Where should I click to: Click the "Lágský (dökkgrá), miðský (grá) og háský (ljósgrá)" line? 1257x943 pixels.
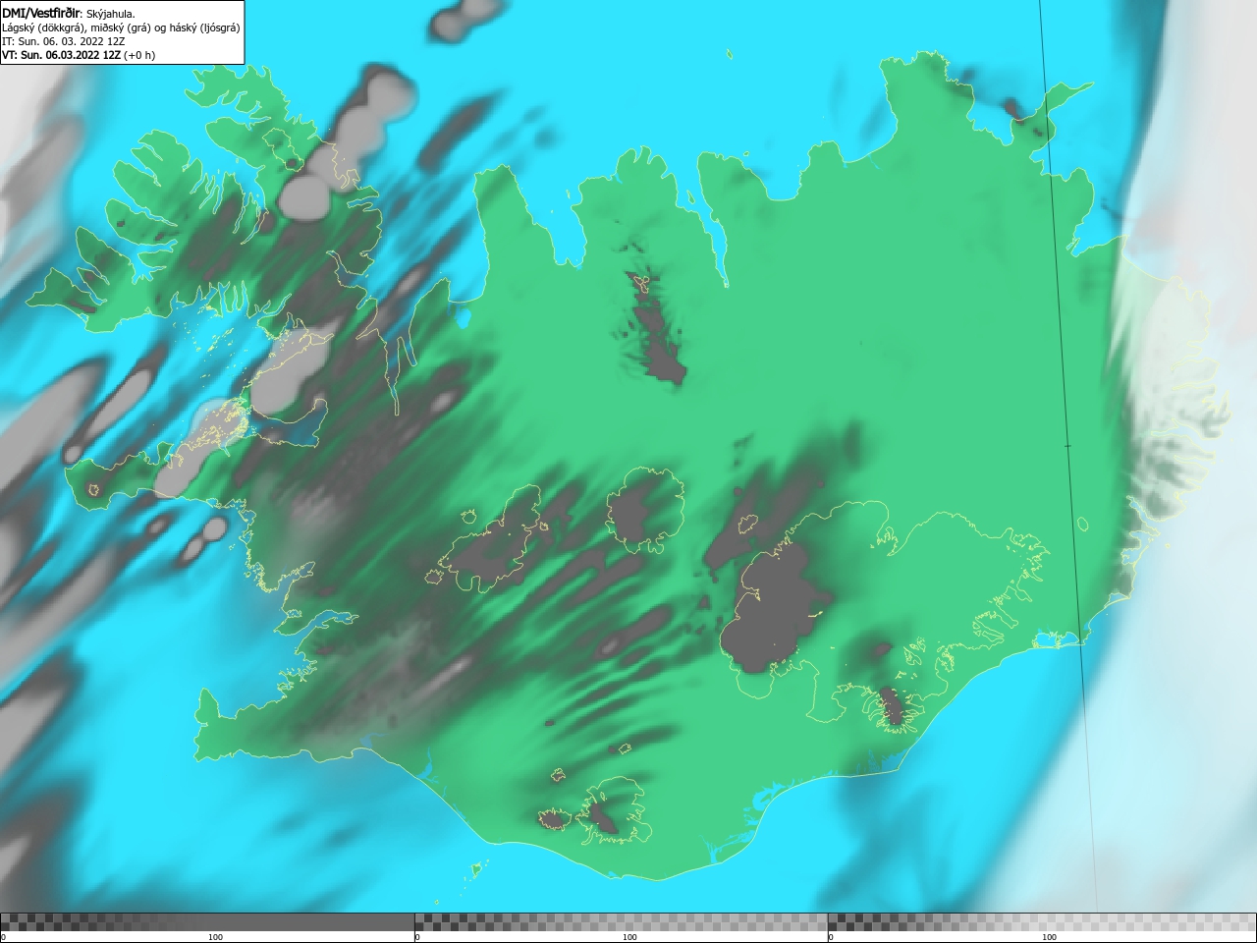click(x=121, y=28)
